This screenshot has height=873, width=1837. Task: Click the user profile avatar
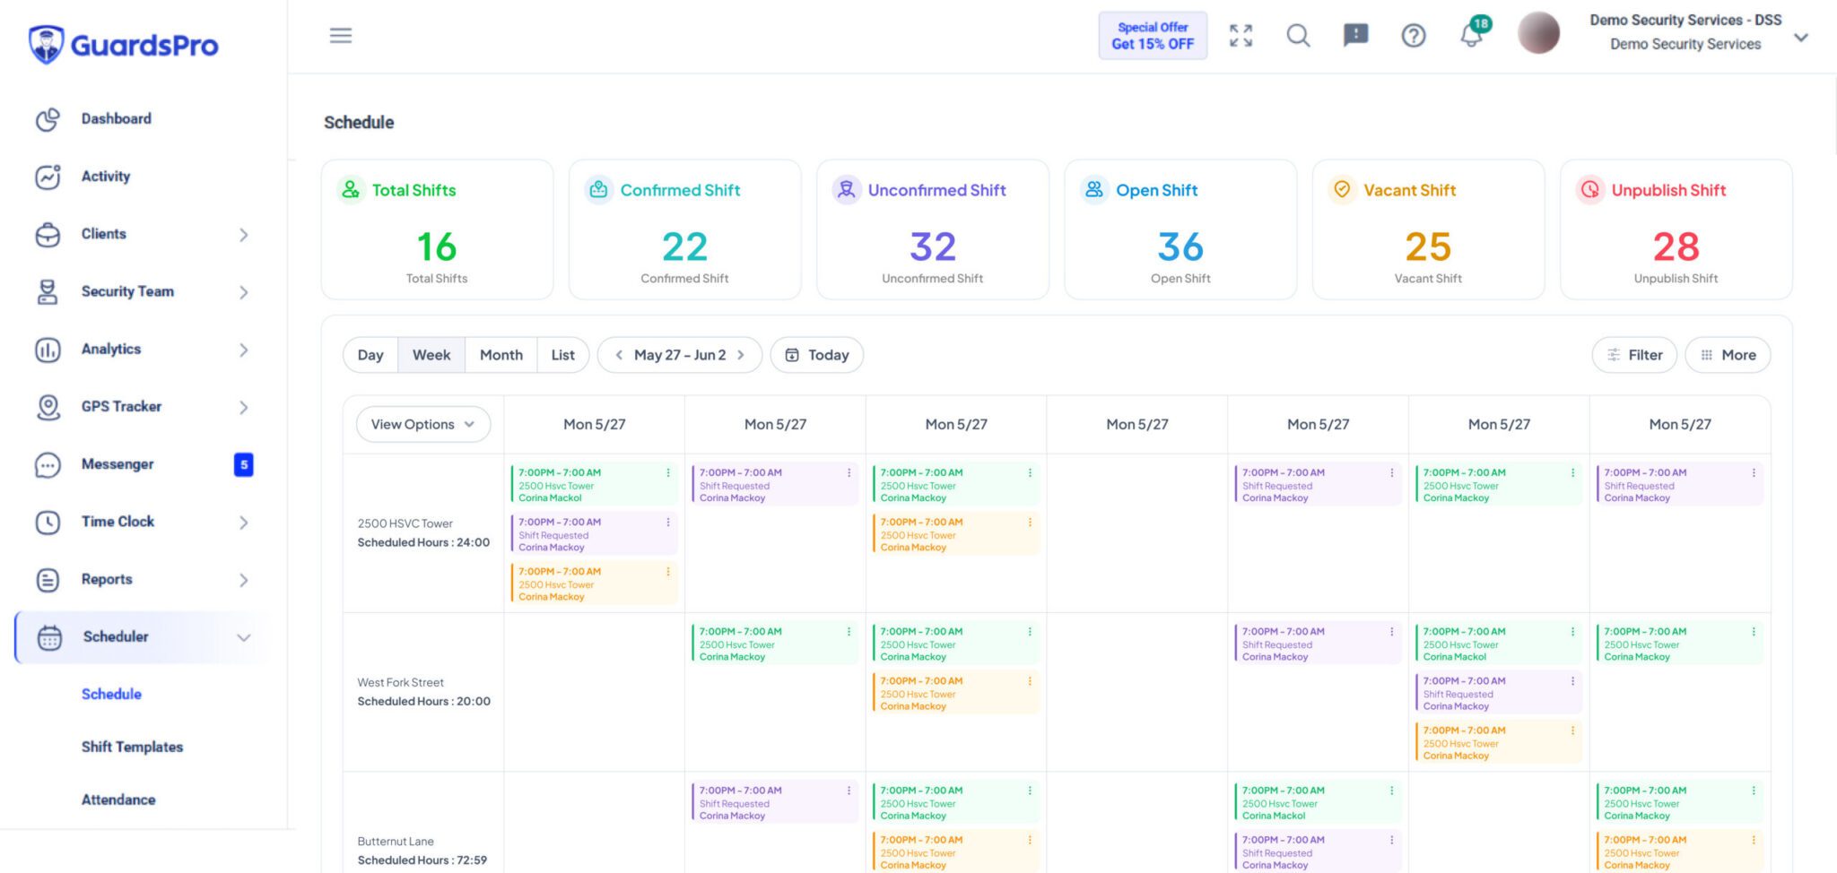point(1538,33)
